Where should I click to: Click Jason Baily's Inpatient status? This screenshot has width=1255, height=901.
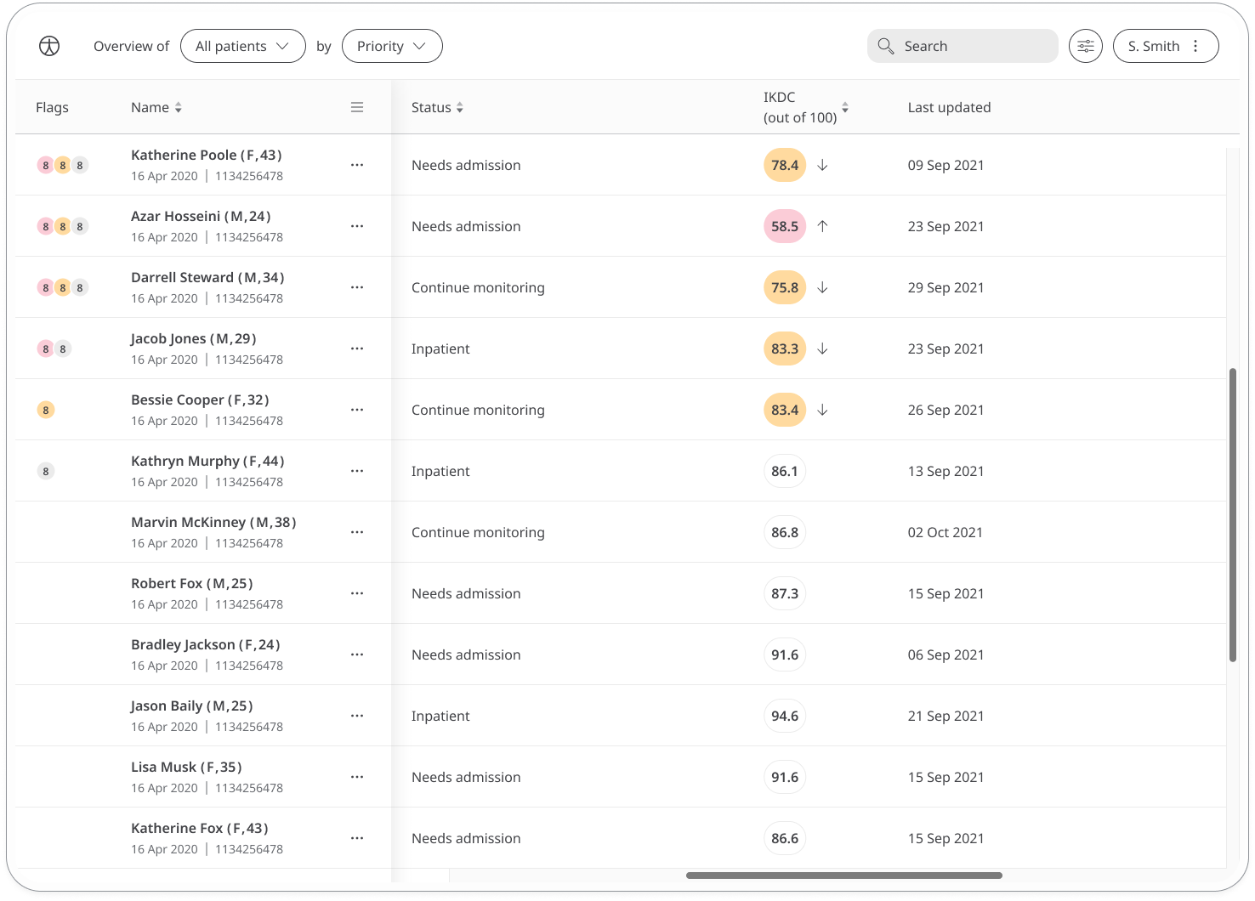click(440, 716)
